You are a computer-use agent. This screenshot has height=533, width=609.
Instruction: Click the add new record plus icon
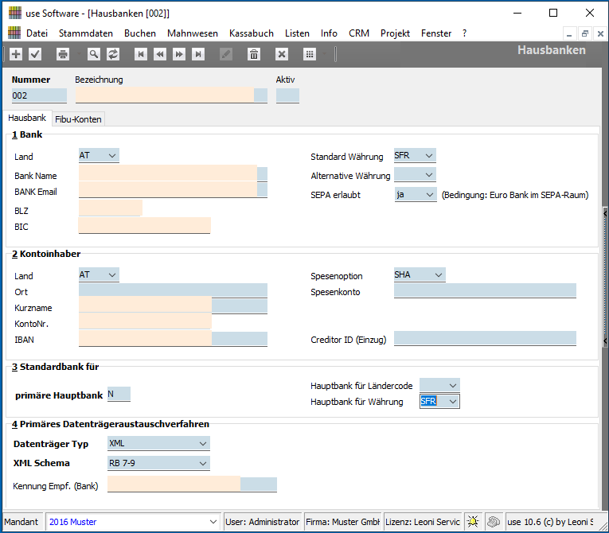[16, 54]
